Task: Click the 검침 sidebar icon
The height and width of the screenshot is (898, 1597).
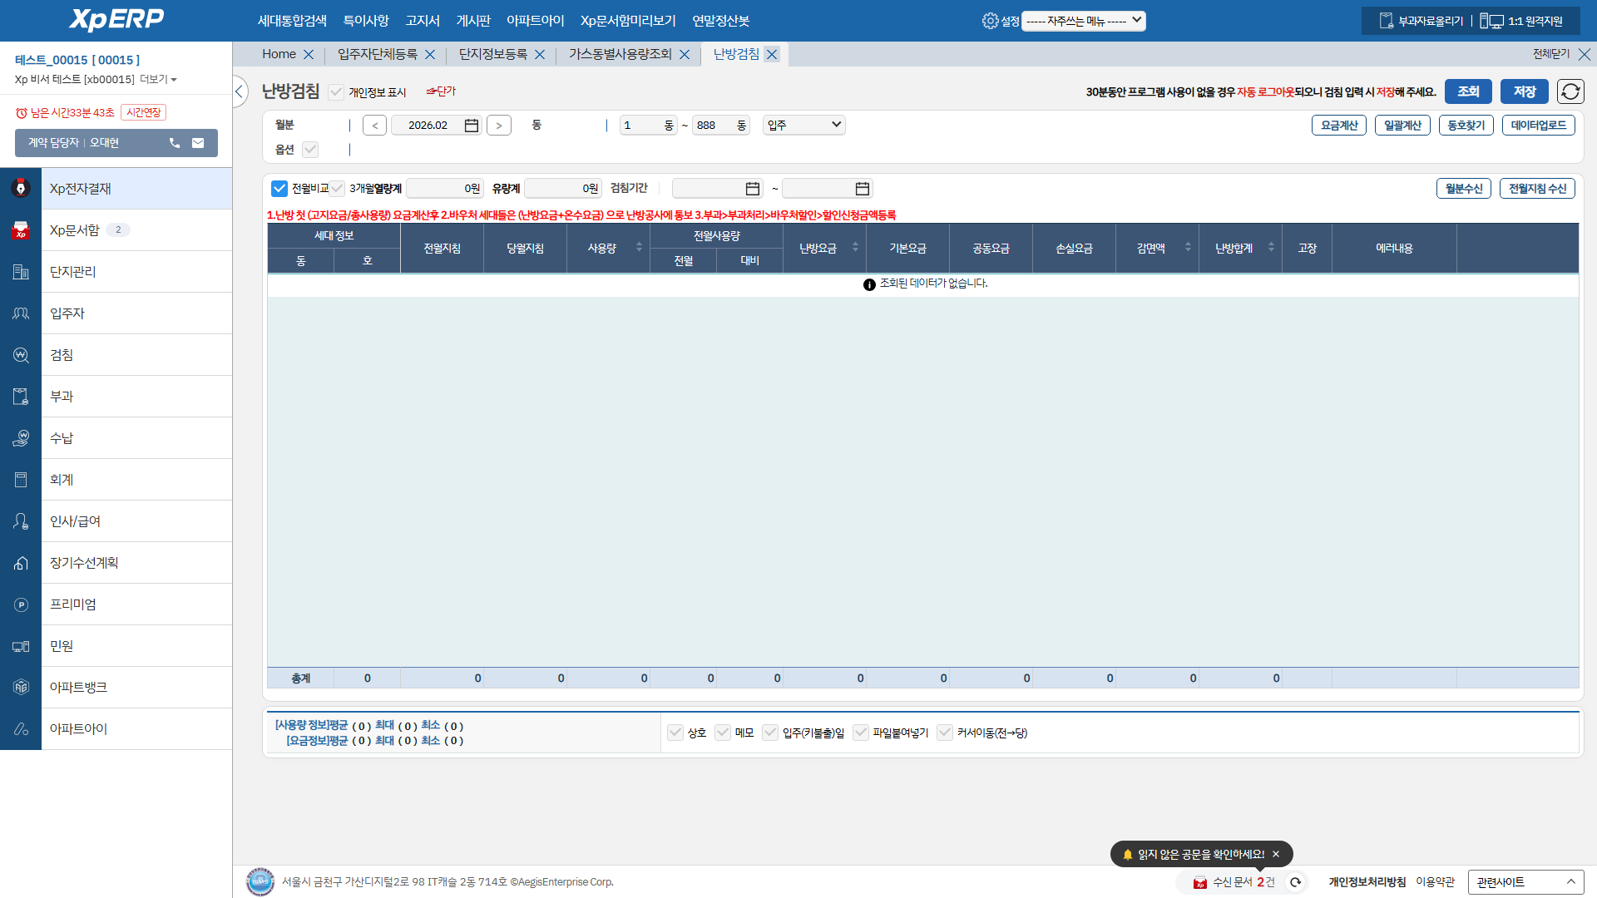Action: click(x=21, y=355)
